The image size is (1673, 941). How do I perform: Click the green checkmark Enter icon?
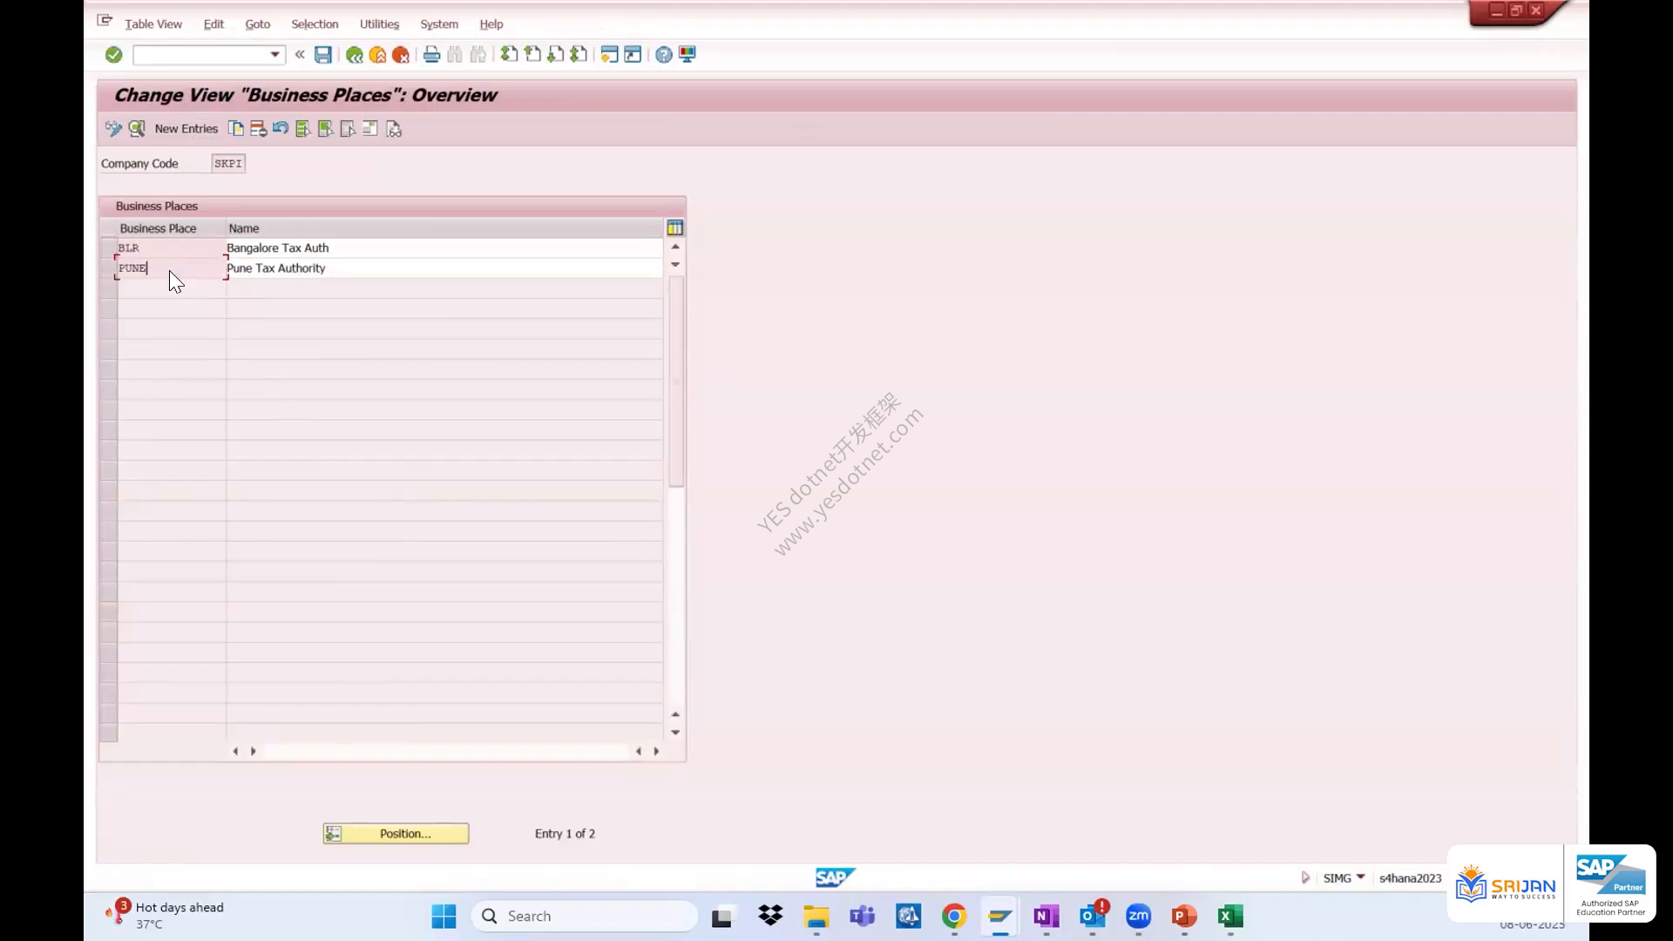click(x=113, y=55)
